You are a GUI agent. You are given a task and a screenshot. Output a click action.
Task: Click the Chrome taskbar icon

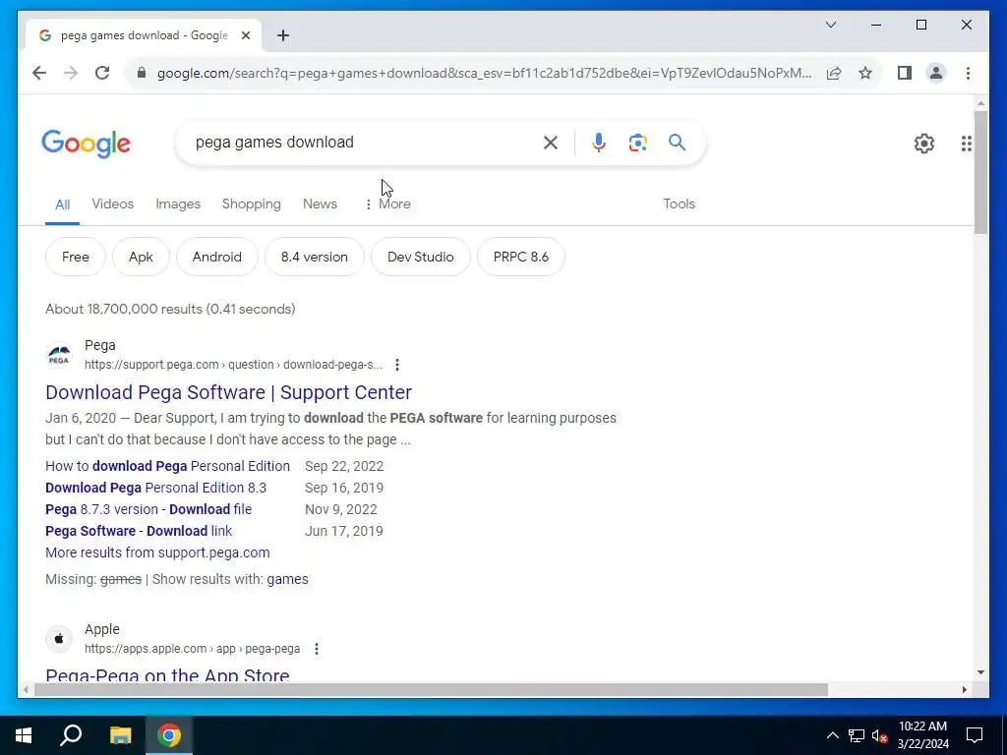(169, 735)
